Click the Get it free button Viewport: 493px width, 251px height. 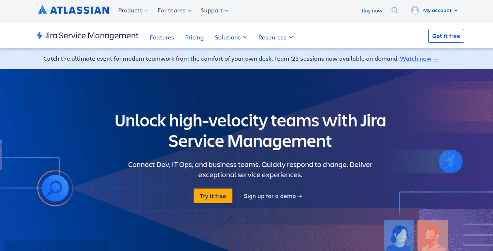pos(446,36)
